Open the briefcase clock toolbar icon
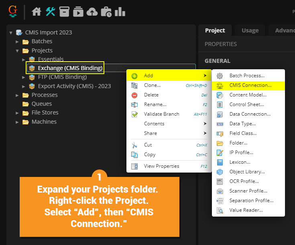Screen dimensions: 295x245 point(106,12)
